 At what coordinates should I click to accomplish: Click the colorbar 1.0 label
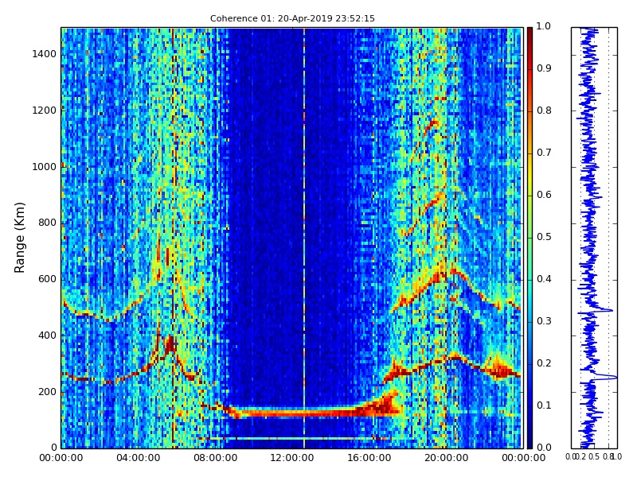(x=544, y=26)
